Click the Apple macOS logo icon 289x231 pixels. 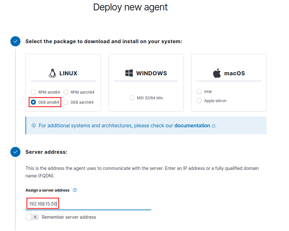point(217,73)
